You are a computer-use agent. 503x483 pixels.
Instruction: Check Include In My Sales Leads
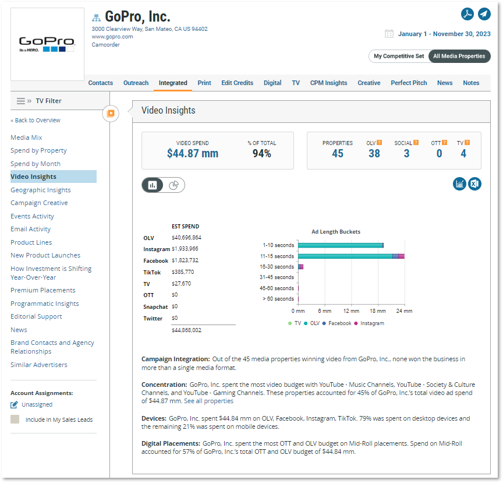pos(15,419)
